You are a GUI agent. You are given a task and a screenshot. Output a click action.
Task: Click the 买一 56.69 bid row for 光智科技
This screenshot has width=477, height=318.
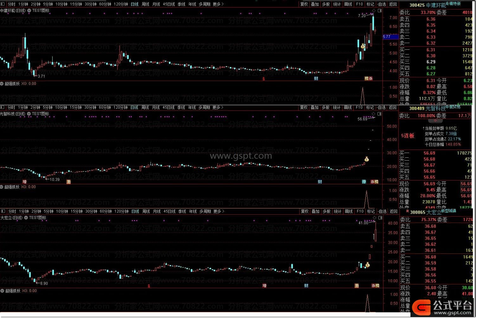436,153
